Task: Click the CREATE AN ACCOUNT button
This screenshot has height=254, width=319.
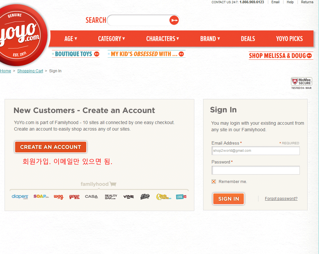Action: click(50, 147)
